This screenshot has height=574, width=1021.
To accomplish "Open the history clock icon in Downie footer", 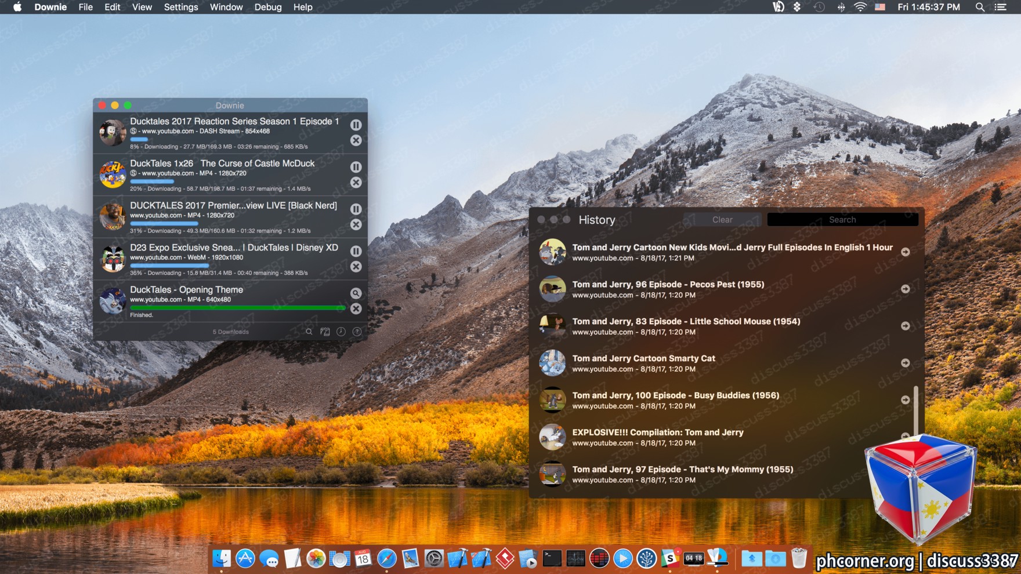I will click(341, 332).
